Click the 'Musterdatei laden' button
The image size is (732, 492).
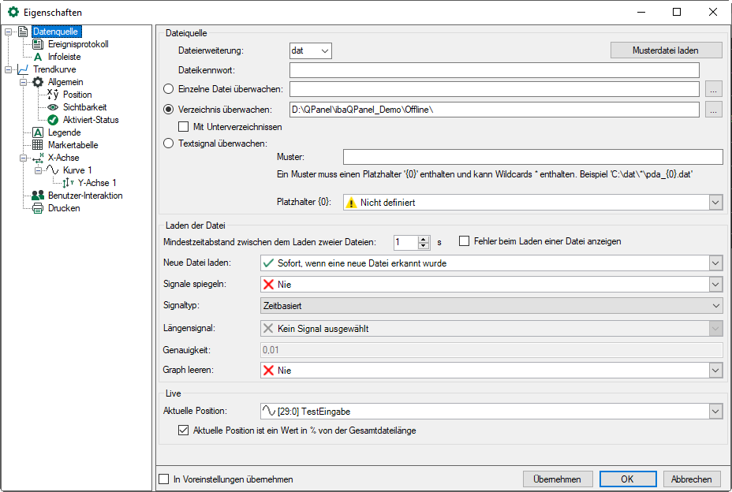tap(666, 50)
